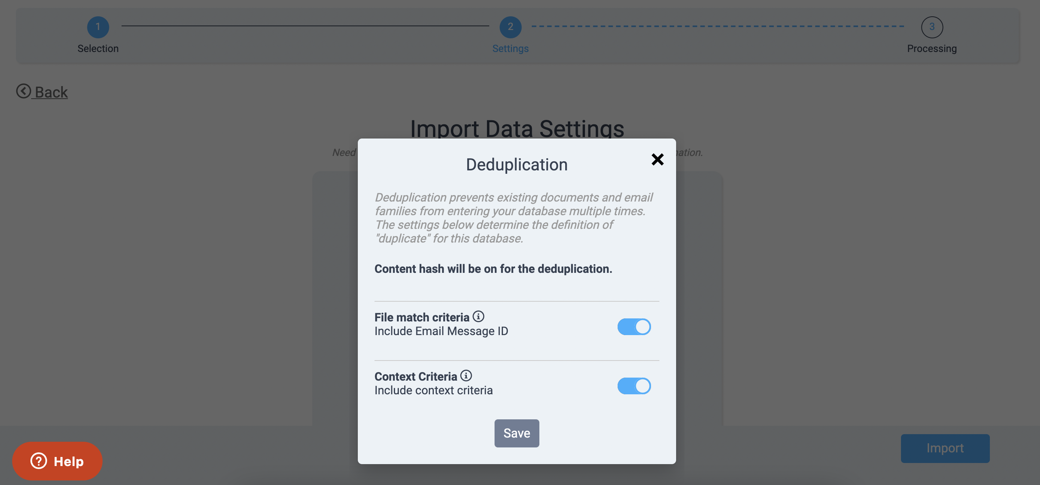This screenshot has height=485, width=1040.
Task: Click the Deduplication dialog title
Action: [516, 165]
